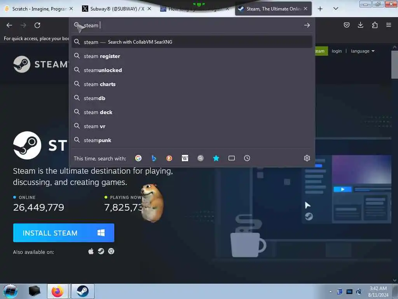Choose the 'steam charts' suggestion

(192, 84)
